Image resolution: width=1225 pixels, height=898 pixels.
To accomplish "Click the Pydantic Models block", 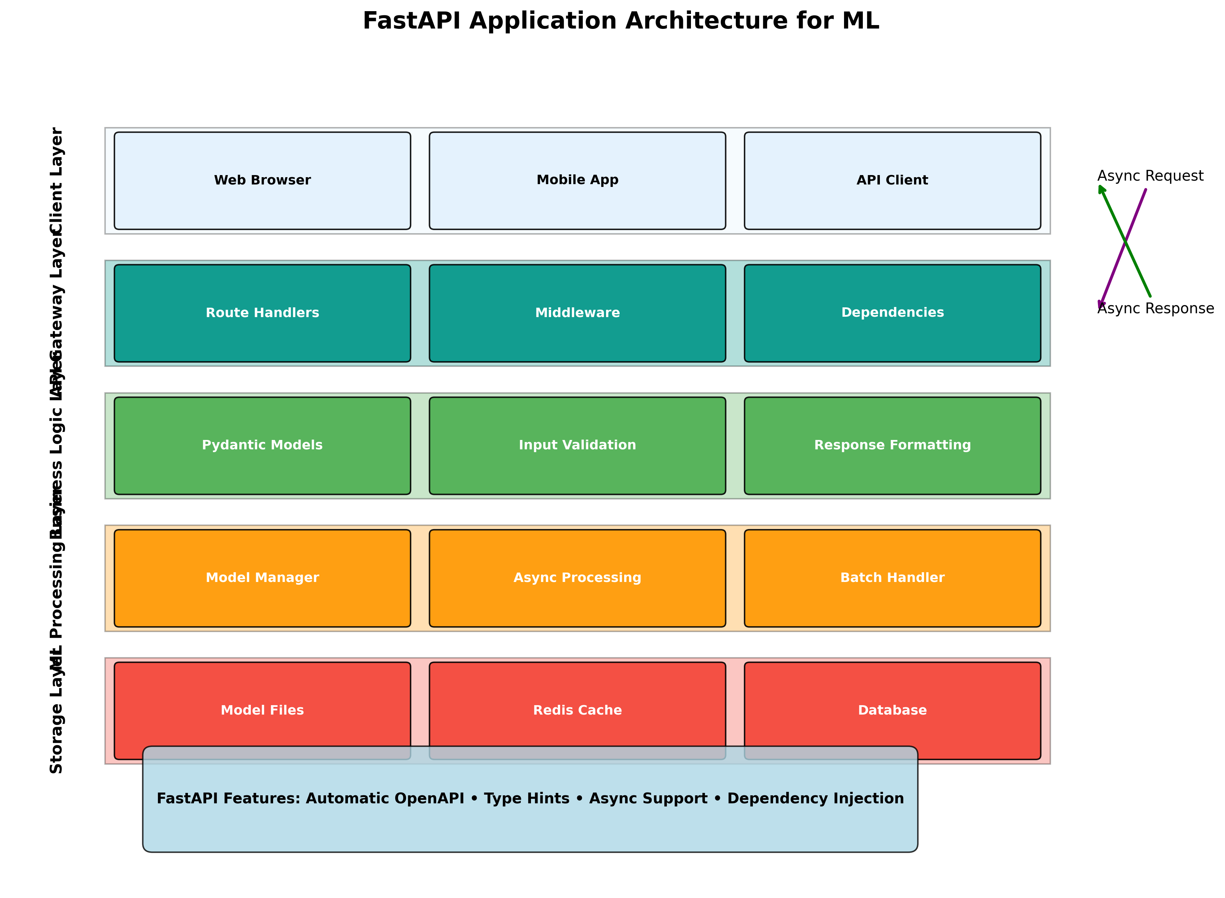I will click(x=262, y=446).
